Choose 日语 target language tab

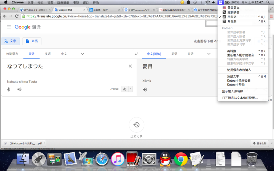191,54
